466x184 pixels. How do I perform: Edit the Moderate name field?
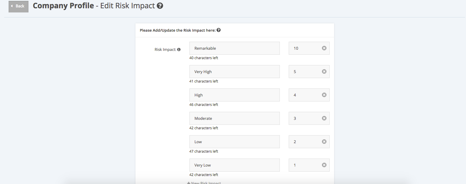tap(234, 118)
